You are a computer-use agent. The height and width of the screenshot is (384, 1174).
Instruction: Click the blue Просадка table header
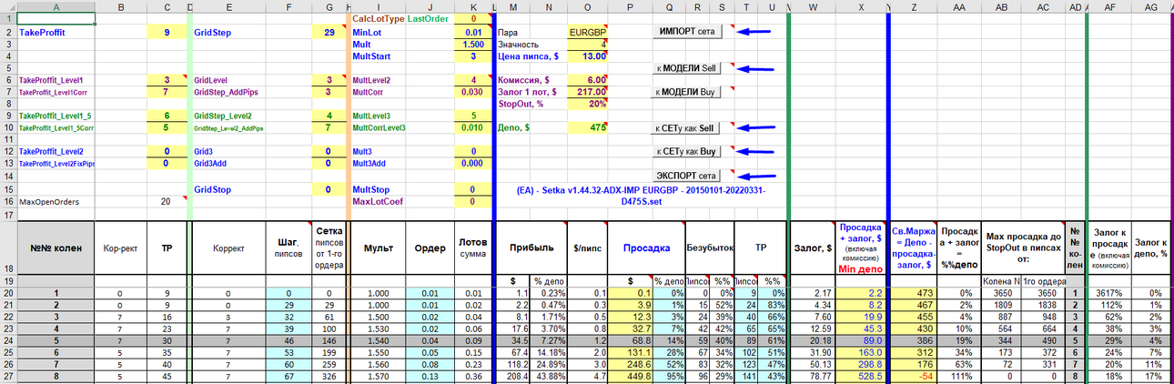click(646, 248)
